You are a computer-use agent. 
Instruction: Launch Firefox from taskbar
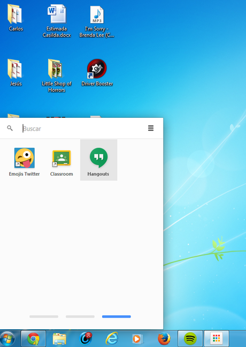pos(164,339)
